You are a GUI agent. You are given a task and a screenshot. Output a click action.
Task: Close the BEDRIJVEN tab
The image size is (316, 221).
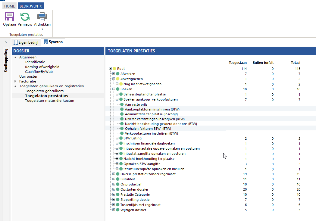pyautogui.click(x=41, y=6)
